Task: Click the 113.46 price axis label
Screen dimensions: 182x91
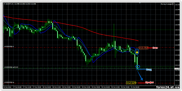Action: click(x=178, y=55)
